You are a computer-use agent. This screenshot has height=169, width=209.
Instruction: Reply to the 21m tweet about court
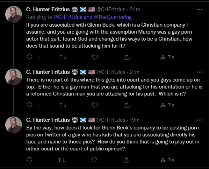[29, 105]
